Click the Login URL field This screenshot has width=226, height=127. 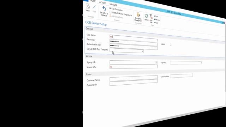point(185,63)
